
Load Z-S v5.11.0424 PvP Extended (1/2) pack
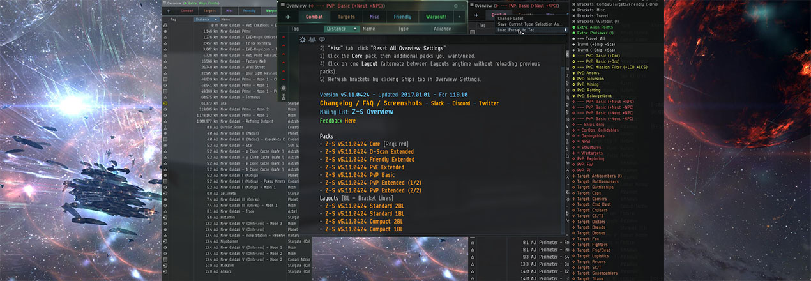(373, 183)
